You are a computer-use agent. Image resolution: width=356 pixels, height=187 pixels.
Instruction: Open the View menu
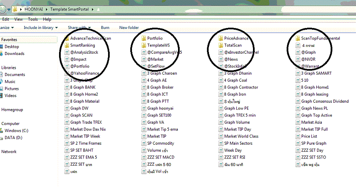(x=18, y=19)
